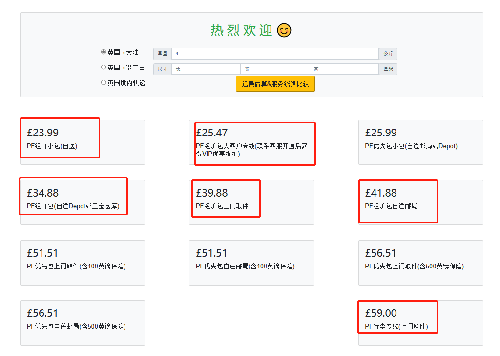The width and height of the screenshot is (500, 356).
Task: Pick the £41.88 PF经济包自送邮局 option
Action: (420, 202)
